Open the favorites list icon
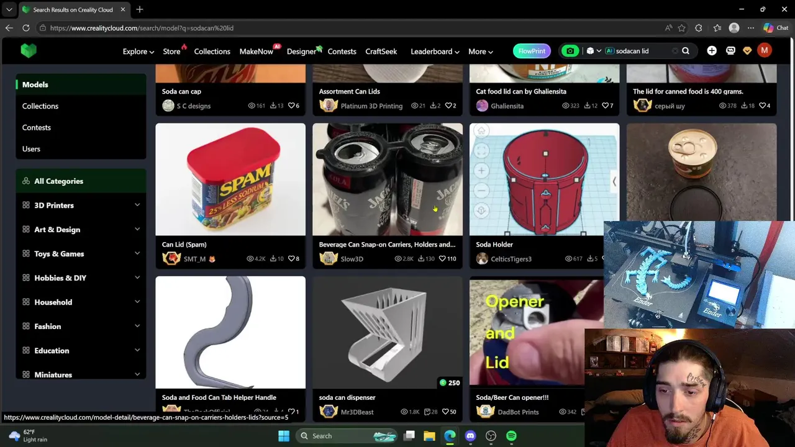Viewport: 795px width, 447px height. tap(717, 28)
